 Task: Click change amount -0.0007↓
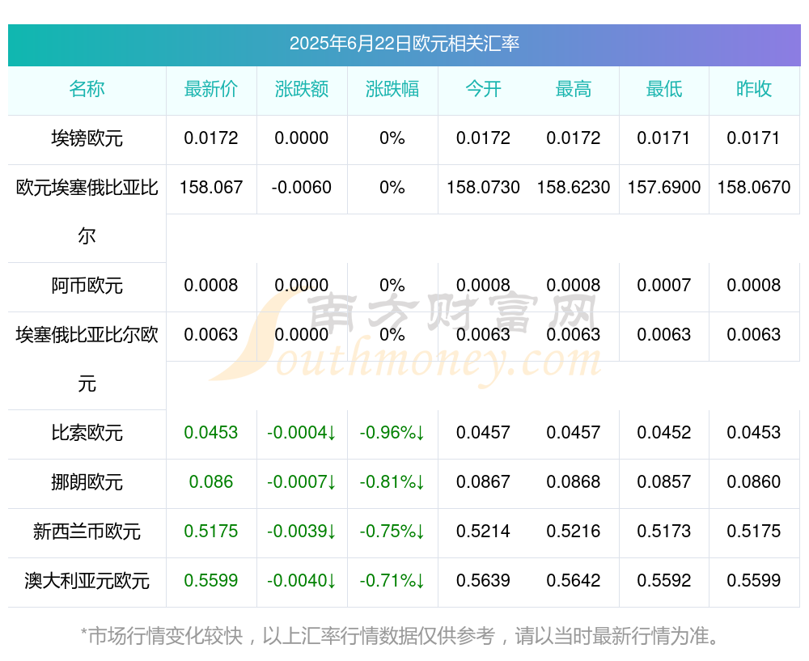click(301, 482)
